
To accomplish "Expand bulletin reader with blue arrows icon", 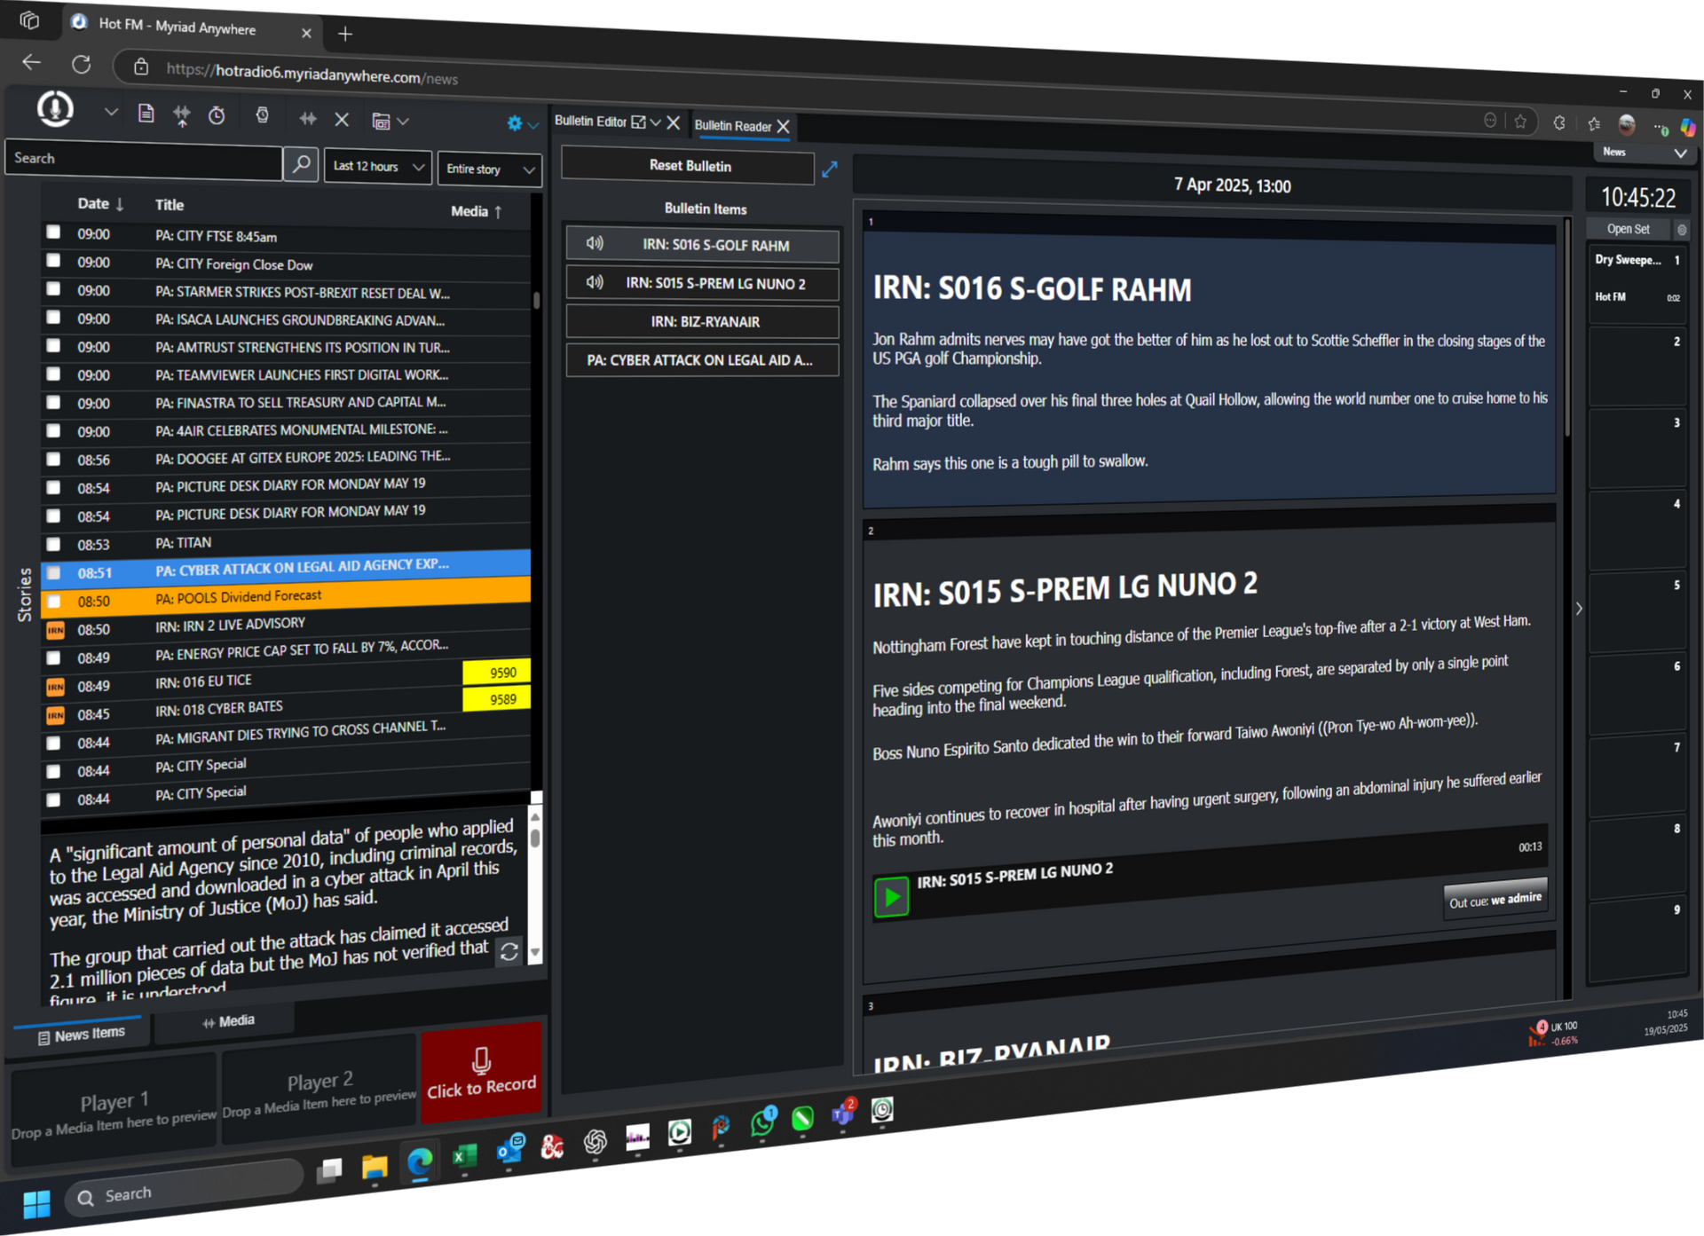I will coord(829,169).
